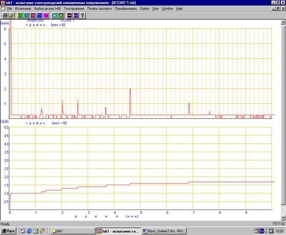Click the blue undo arrow icon
286x235 pixels.
tap(39, 15)
